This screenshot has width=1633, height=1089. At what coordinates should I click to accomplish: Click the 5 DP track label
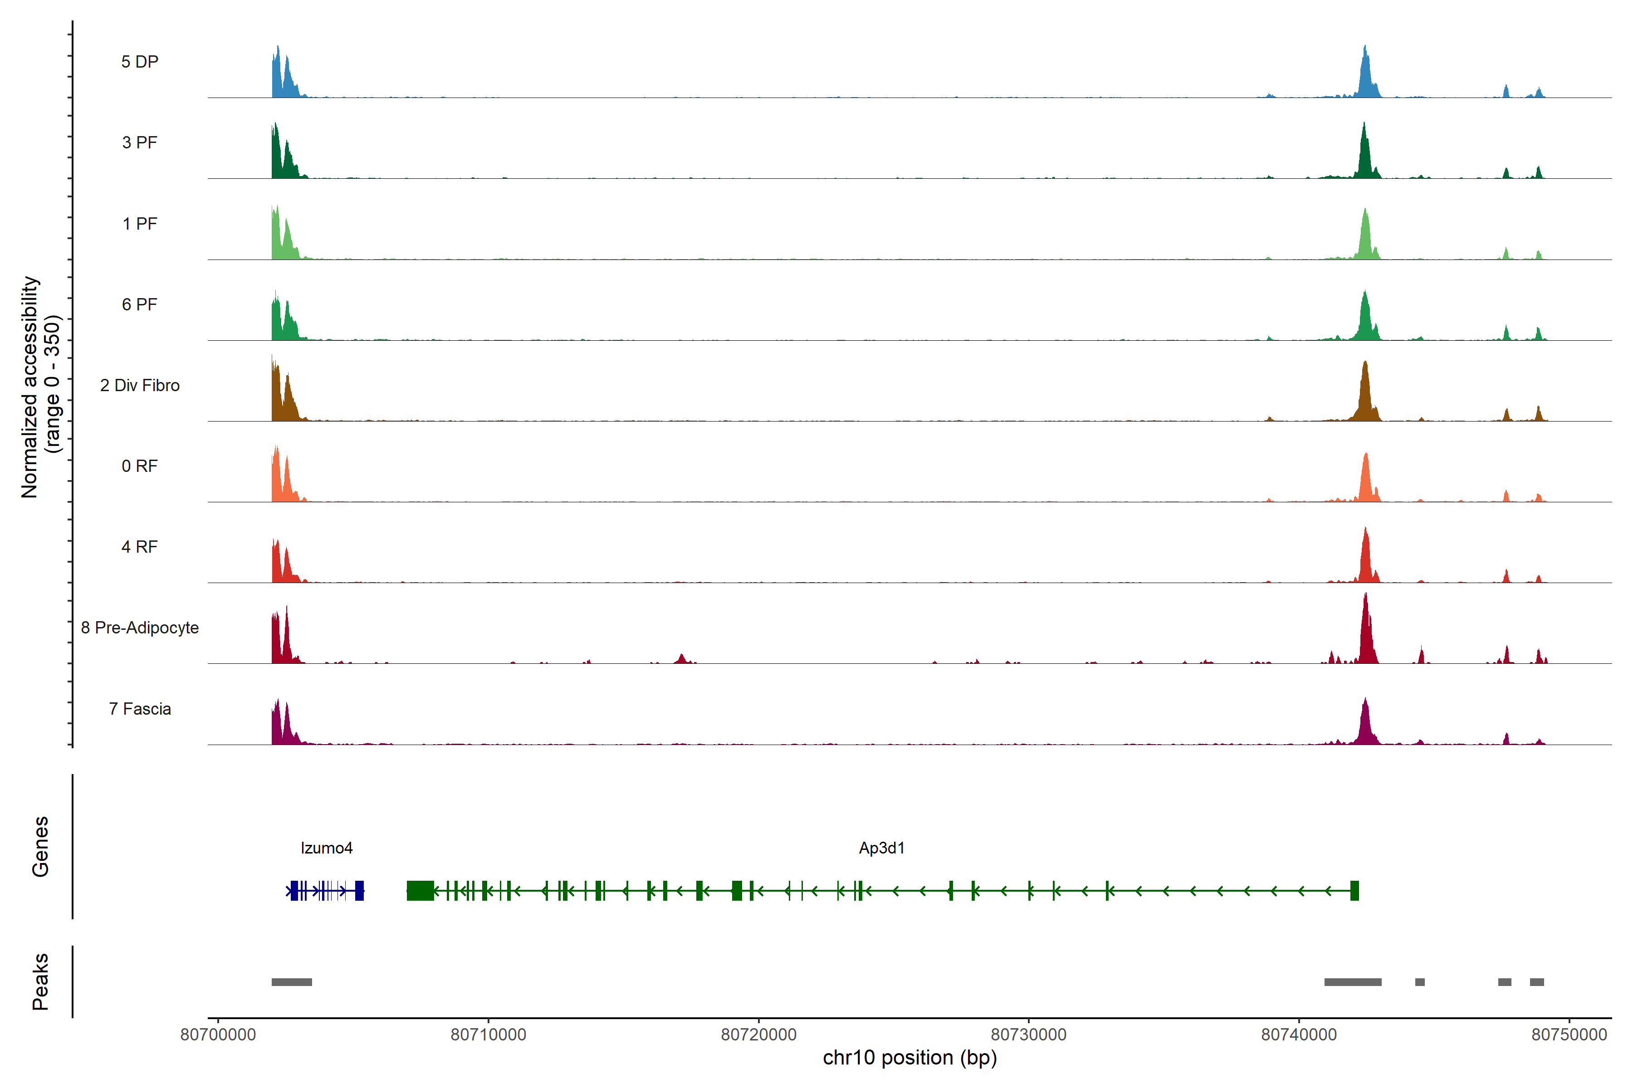pyautogui.click(x=140, y=62)
